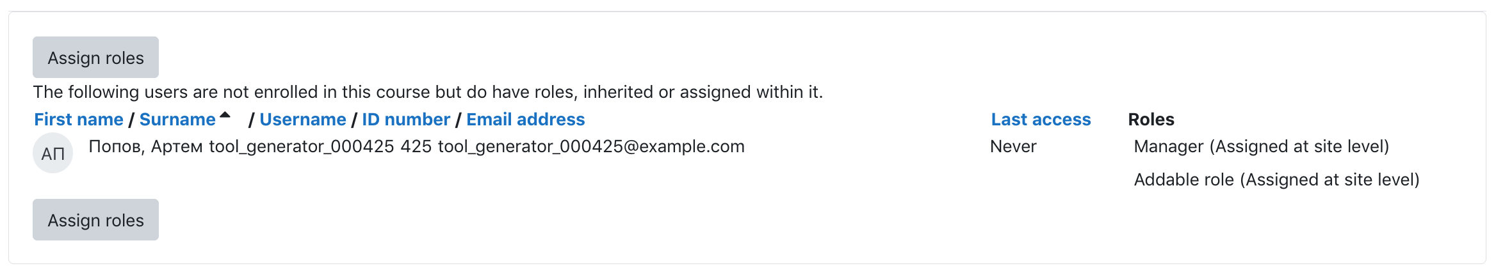Click the Roles column header

tap(1151, 120)
